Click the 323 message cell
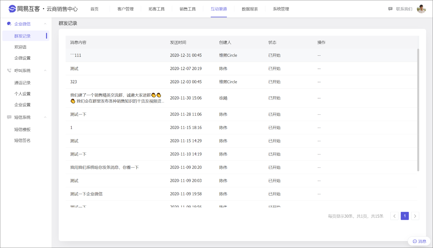The height and width of the screenshot is (248, 433). point(74,82)
